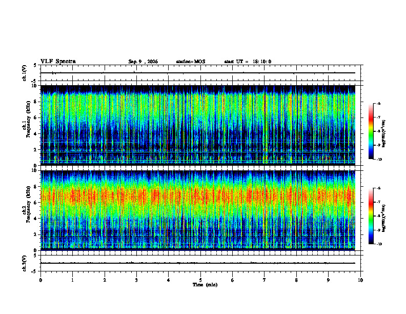
Task: Click the Time (min) axis label
Action: pyautogui.click(x=205, y=285)
